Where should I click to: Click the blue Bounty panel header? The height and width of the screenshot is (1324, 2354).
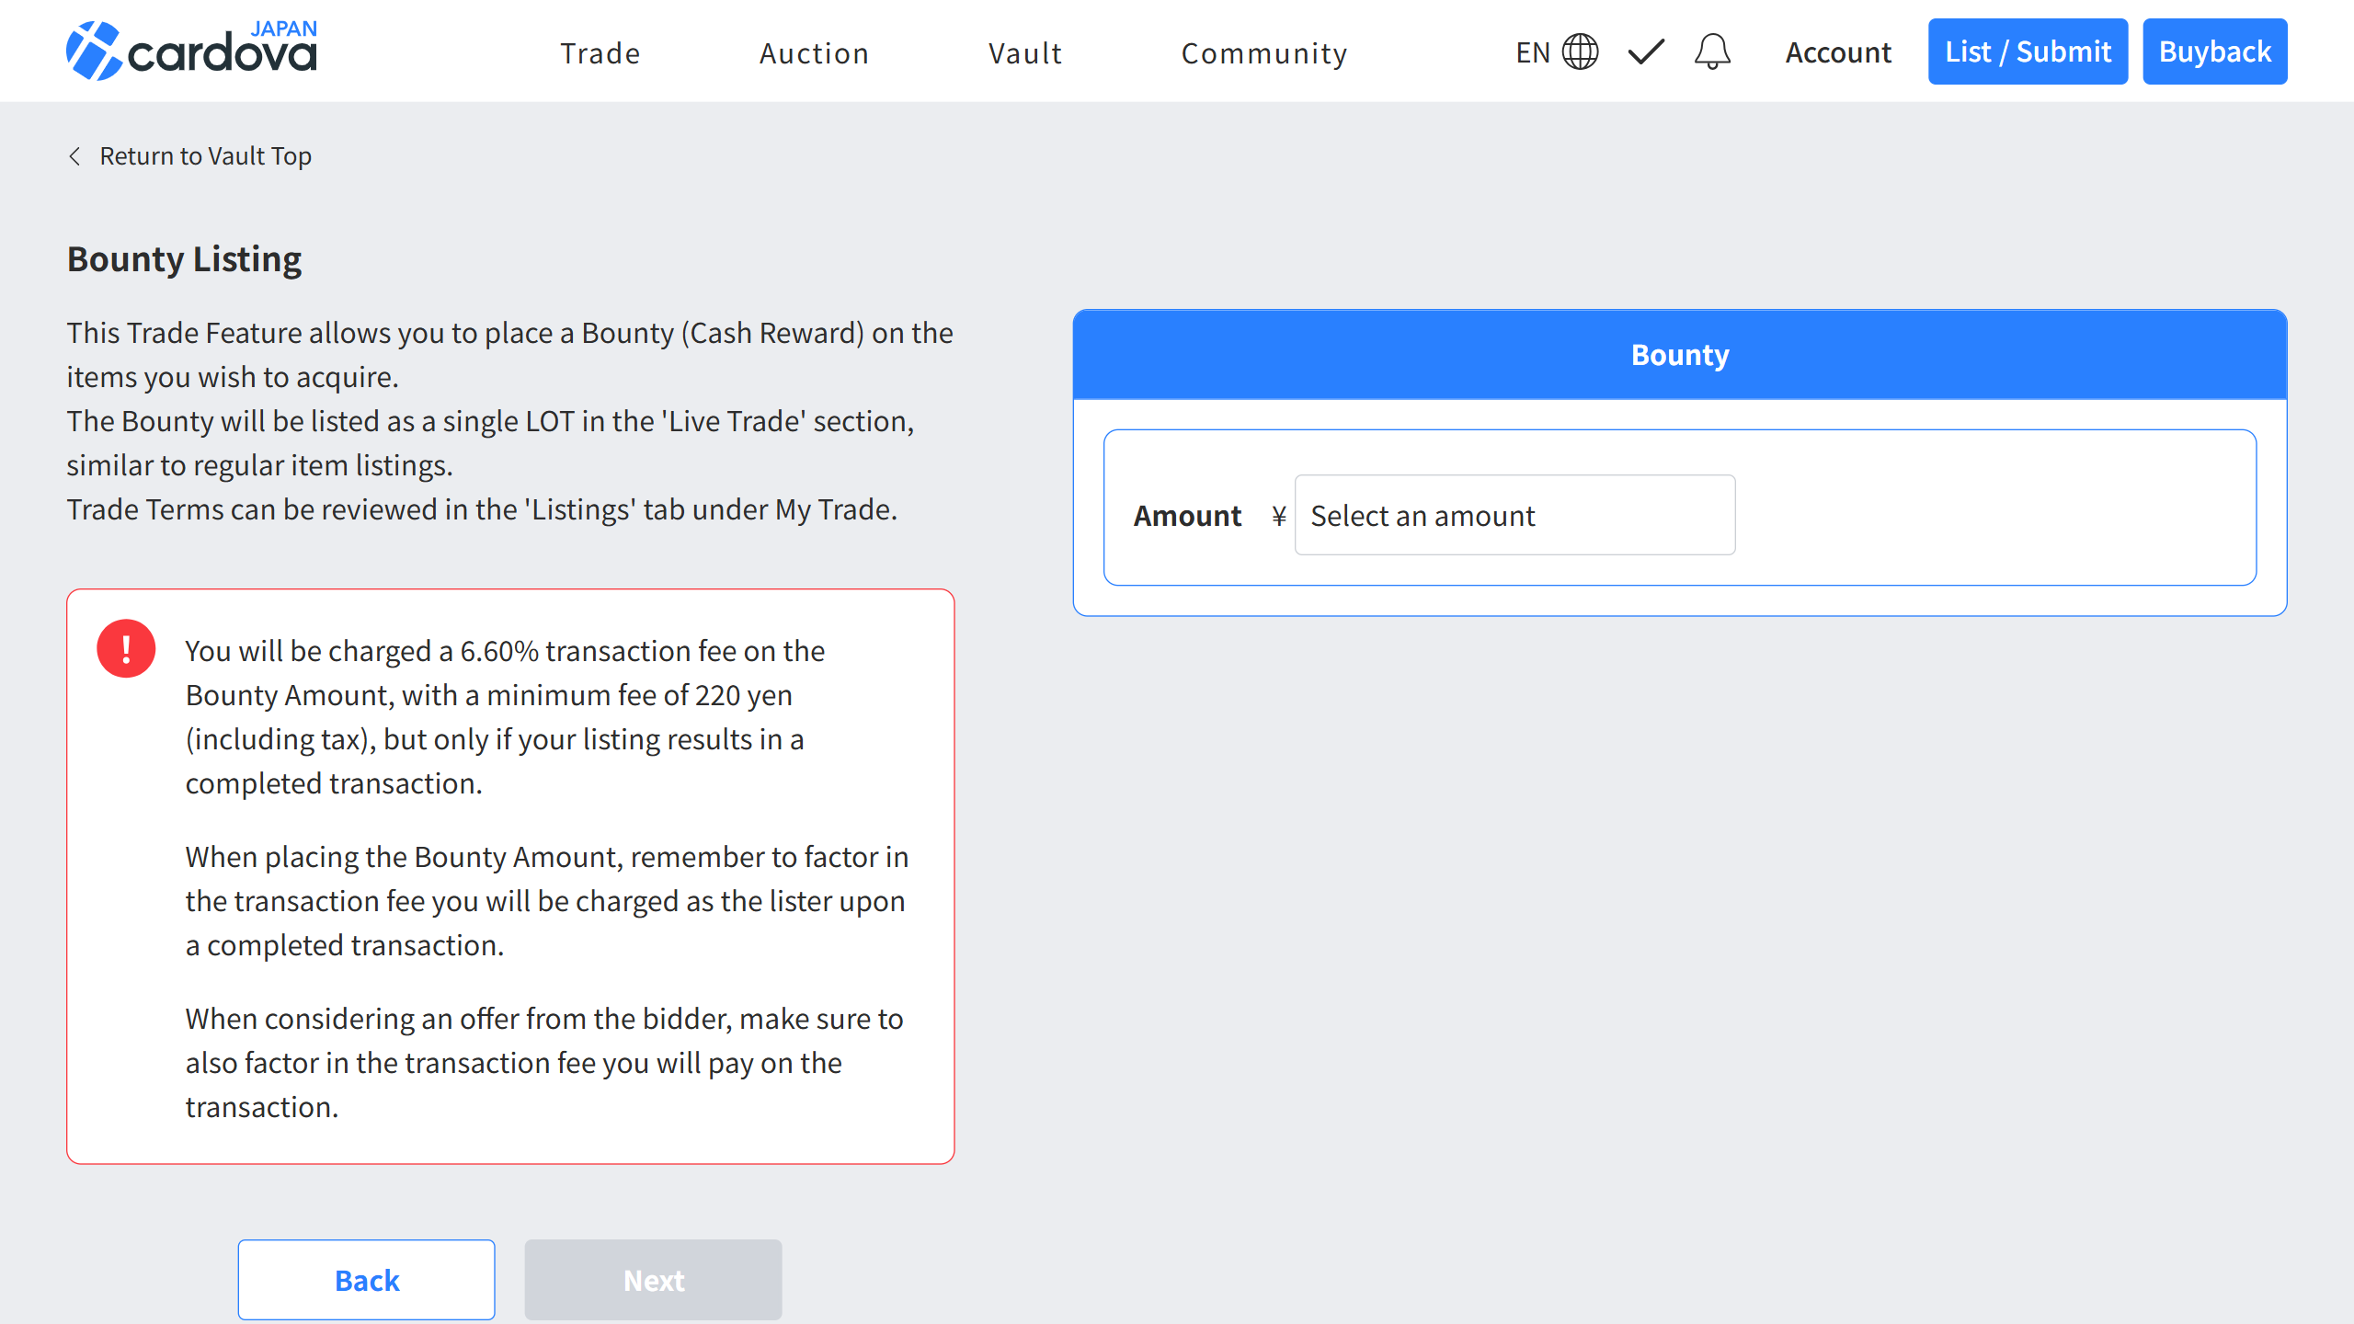pyautogui.click(x=1679, y=355)
